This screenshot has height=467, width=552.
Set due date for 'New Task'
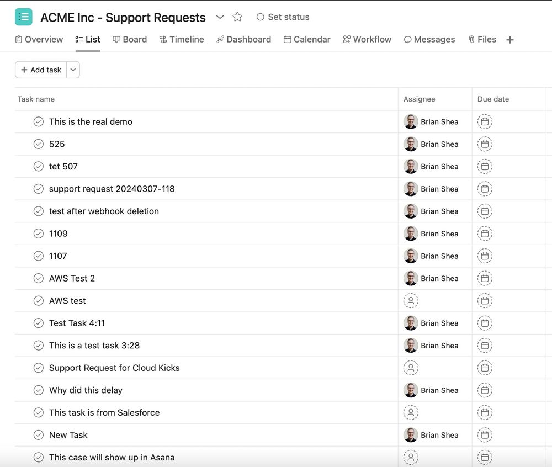tap(485, 435)
